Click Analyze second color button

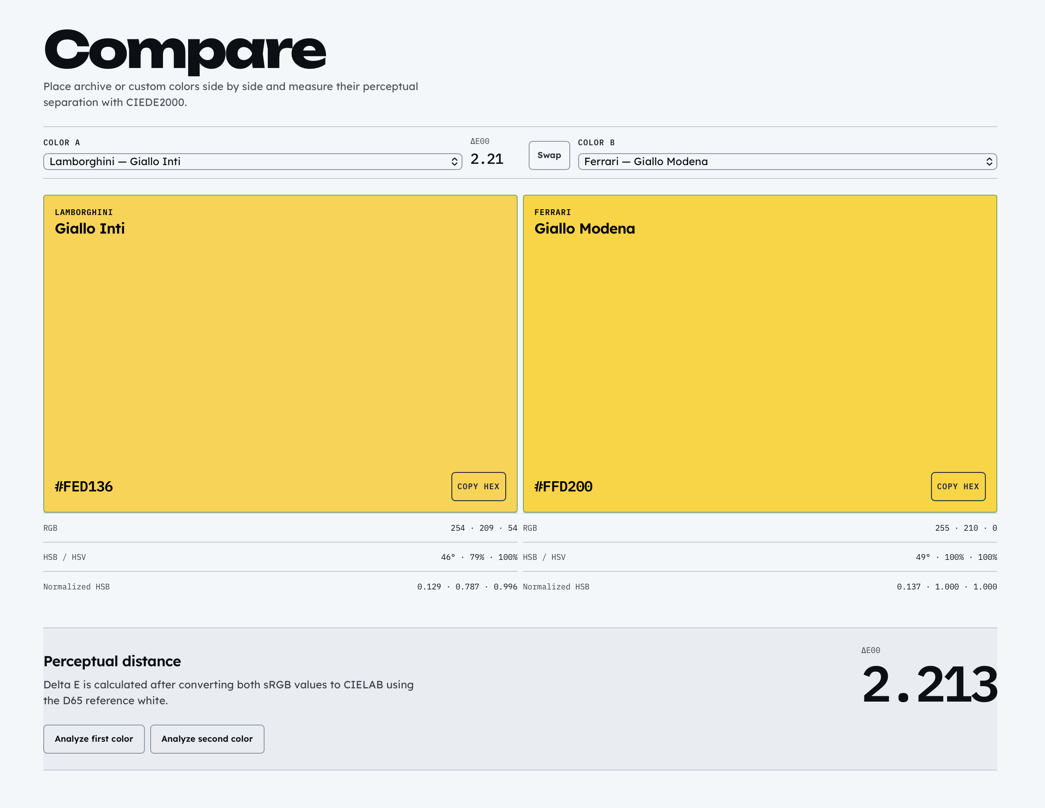tap(207, 739)
